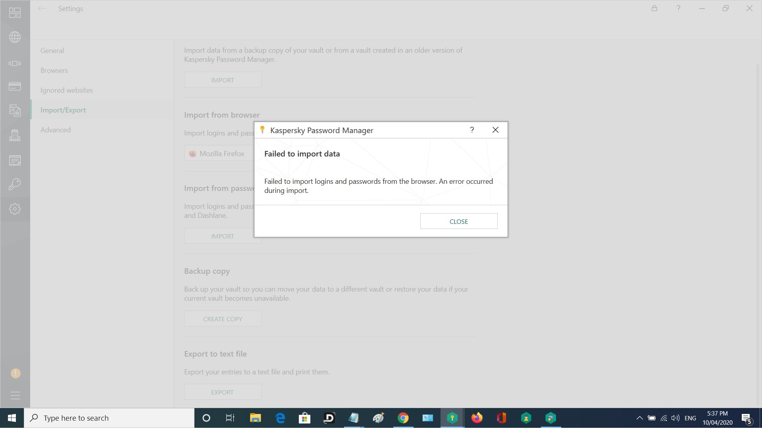Screen dimensions: 762x431
Task: Click EXPORT to text file button
Action: pyautogui.click(x=223, y=392)
